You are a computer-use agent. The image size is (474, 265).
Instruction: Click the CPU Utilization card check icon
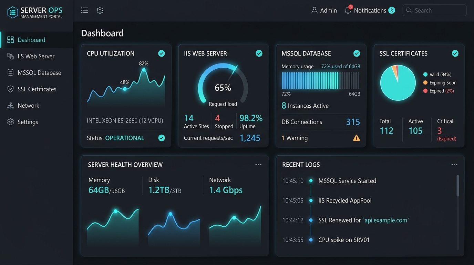[x=161, y=53]
